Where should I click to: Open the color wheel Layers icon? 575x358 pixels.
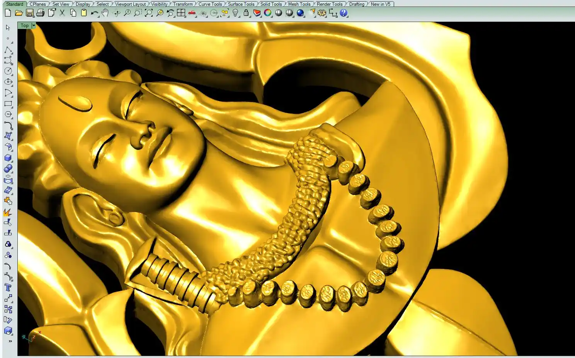267,13
